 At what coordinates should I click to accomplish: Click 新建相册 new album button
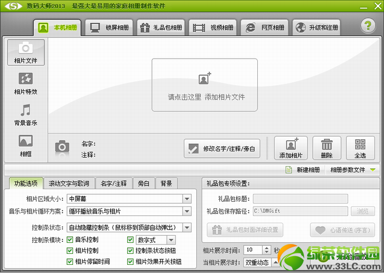pos(303,169)
